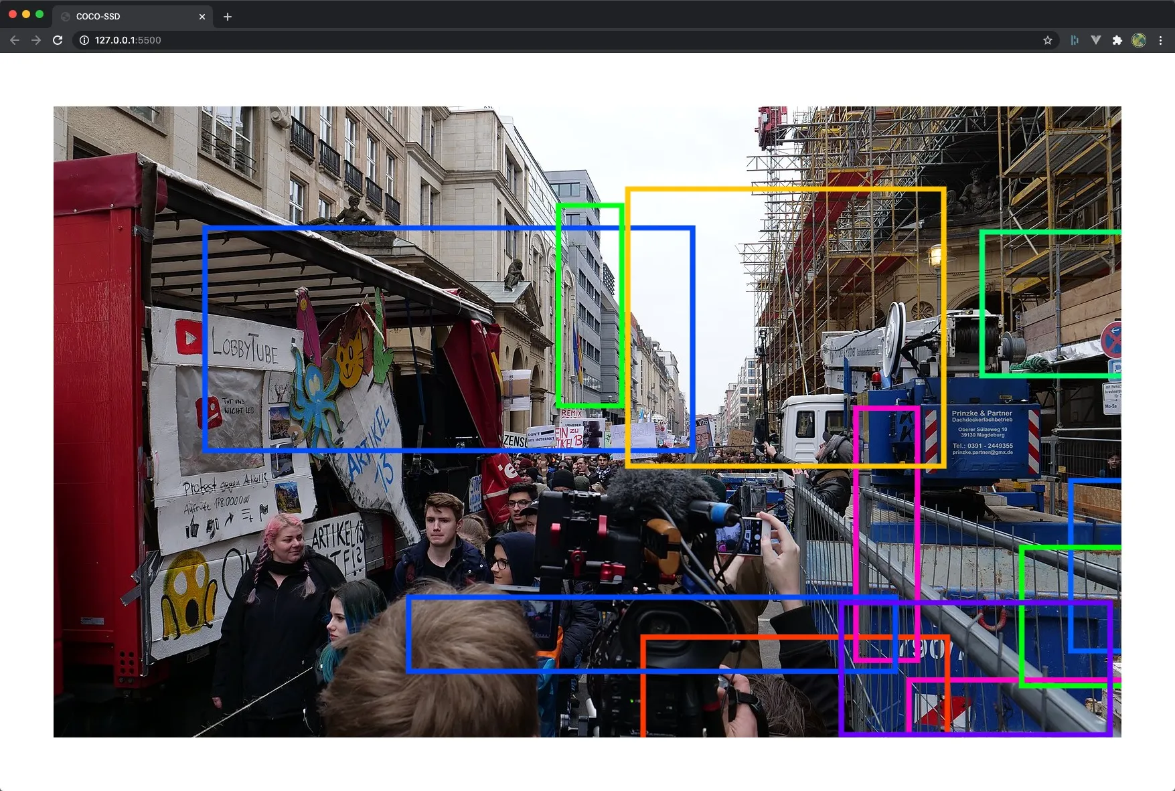Reload the current page
This screenshot has width=1175, height=791.
58,40
